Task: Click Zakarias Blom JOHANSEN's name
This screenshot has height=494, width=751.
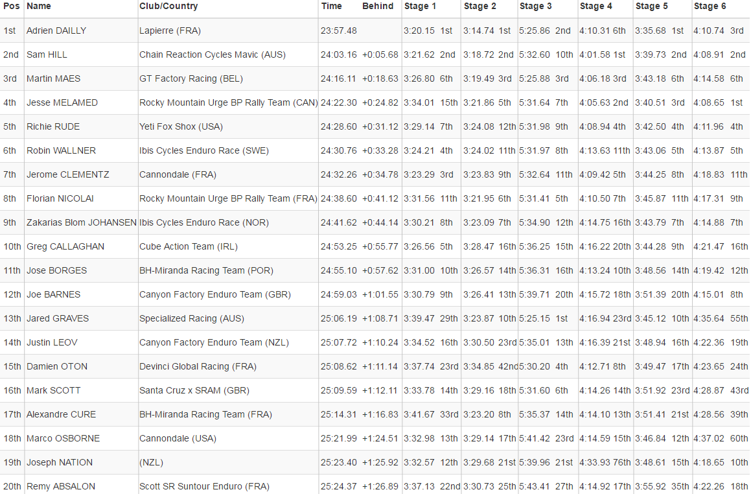Action: click(82, 222)
